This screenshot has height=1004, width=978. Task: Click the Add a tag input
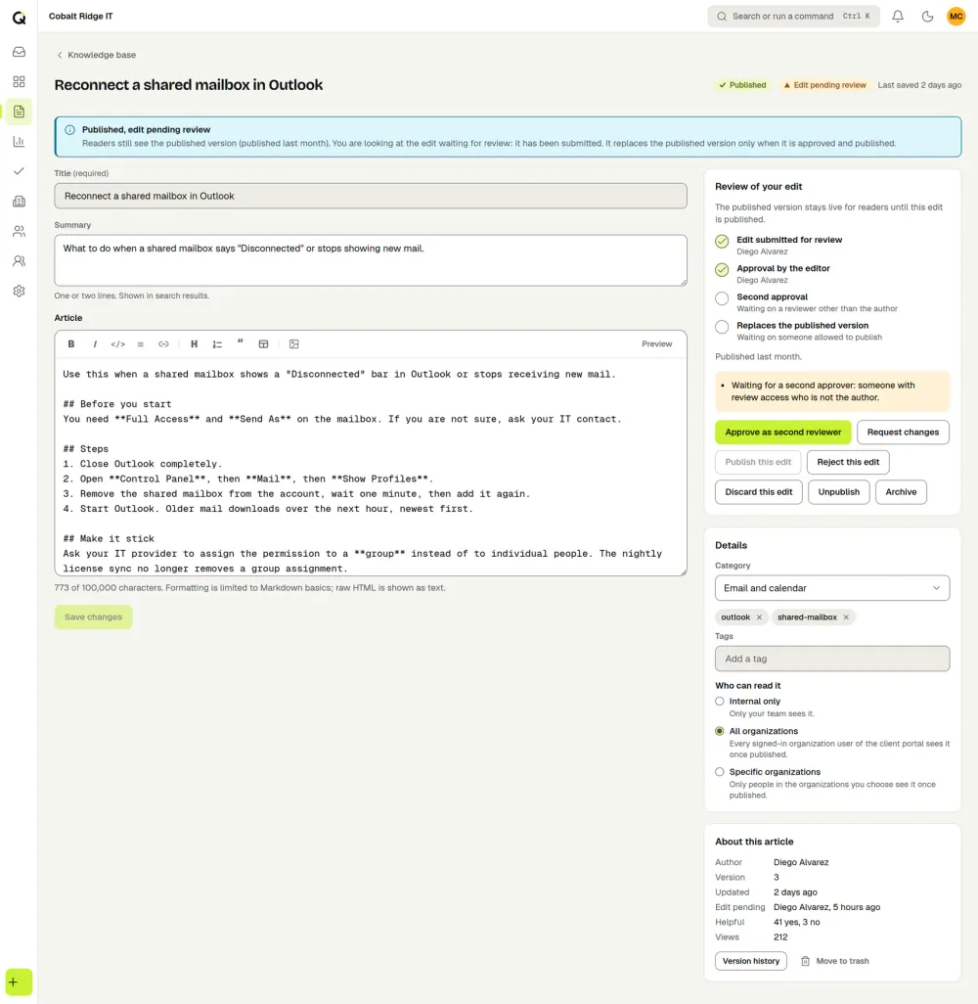(832, 659)
